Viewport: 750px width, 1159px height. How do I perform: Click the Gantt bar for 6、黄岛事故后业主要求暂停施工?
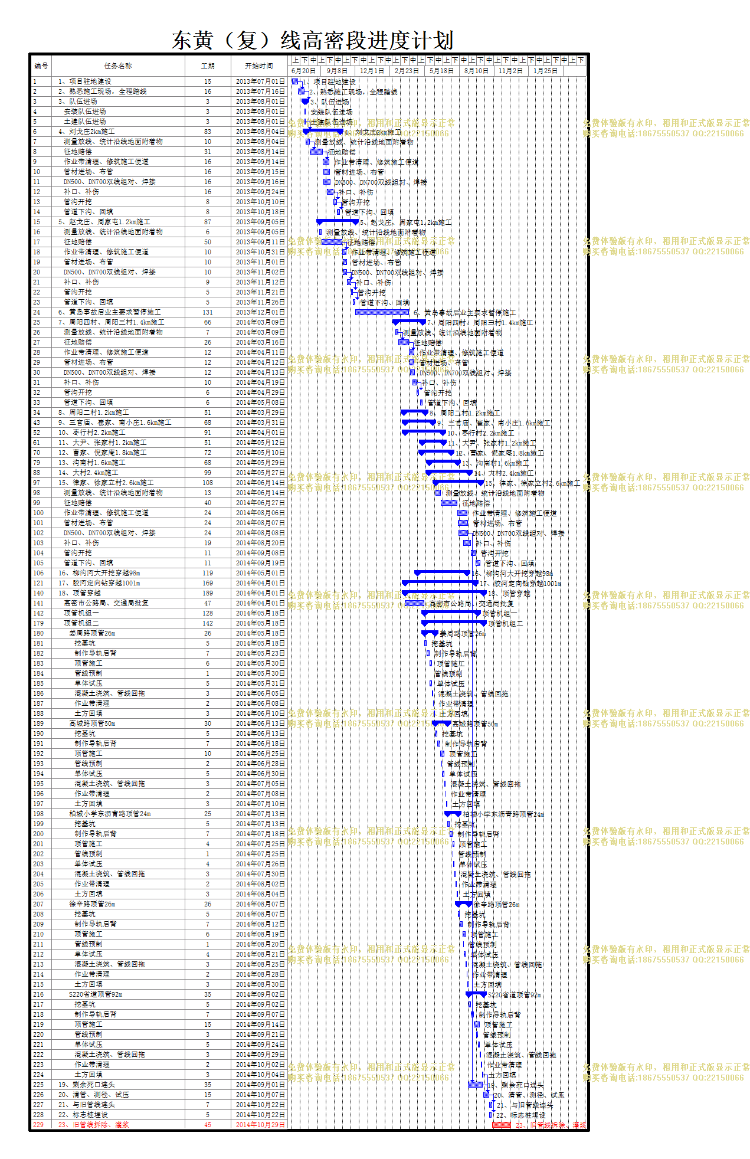(382, 312)
